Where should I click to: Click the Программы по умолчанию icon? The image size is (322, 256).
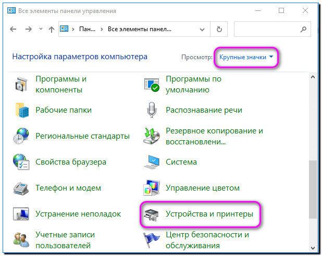tap(152, 85)
